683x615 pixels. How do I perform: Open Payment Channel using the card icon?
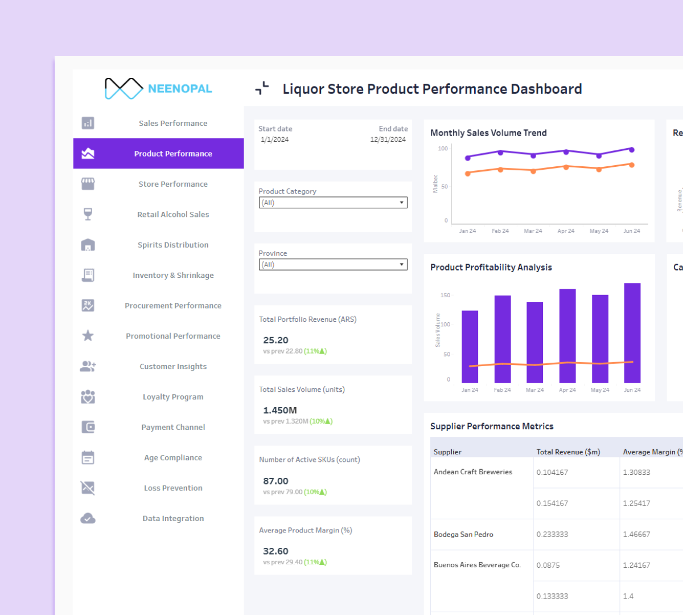click(x=88, y=427)
